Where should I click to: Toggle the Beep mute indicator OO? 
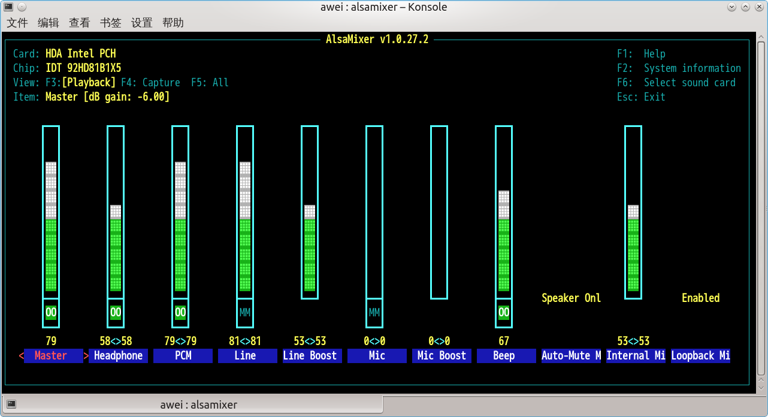point(504,312)
